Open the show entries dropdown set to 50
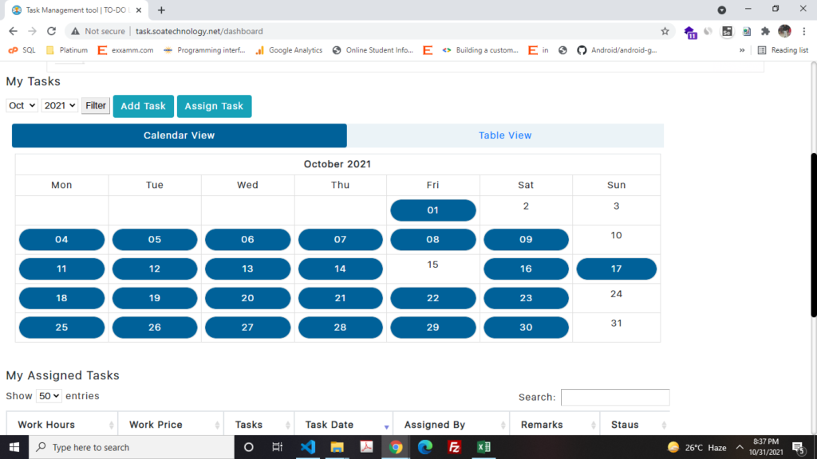817x459 pixels. tap(49, 396)
